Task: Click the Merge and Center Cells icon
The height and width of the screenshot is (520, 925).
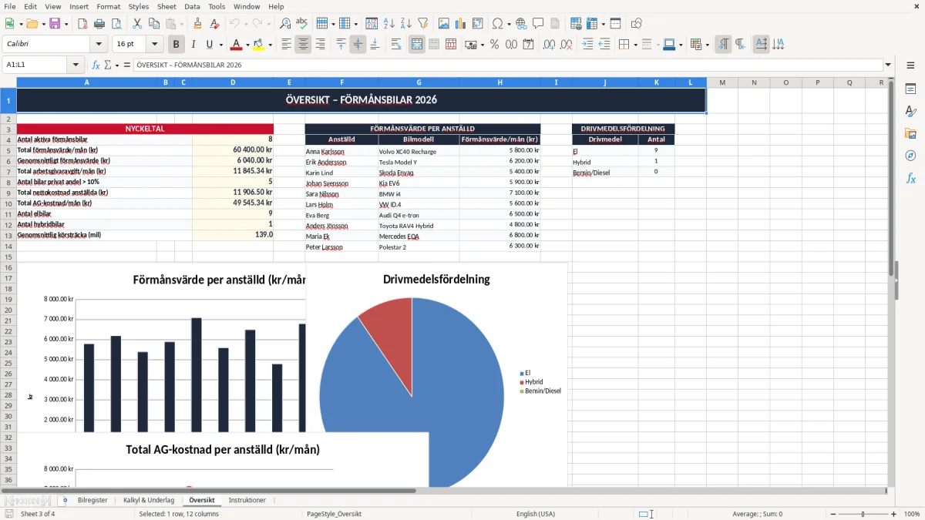Action: click(x=417, y=45)
